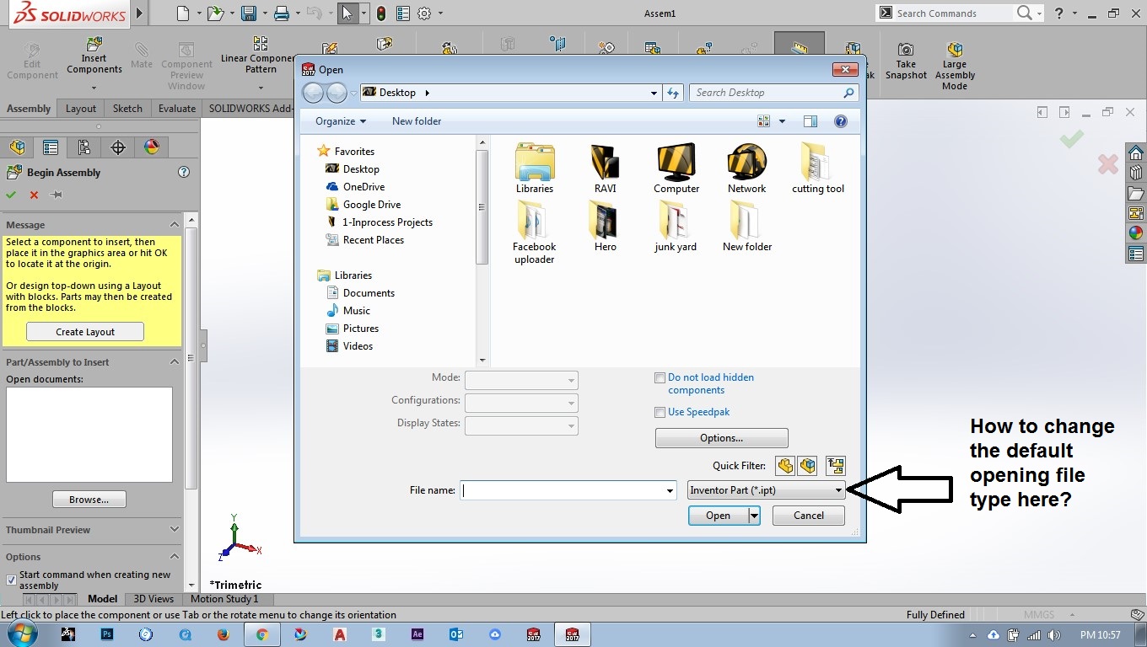Image resolution: width=1147 pixels, height=647 pixels.
Task: Open PropertyManager tab icon
Action: coord(51,147)
